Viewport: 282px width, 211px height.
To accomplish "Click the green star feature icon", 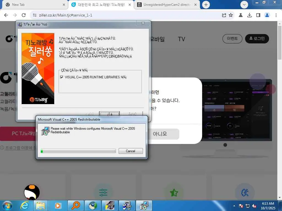I will point(174,193).
